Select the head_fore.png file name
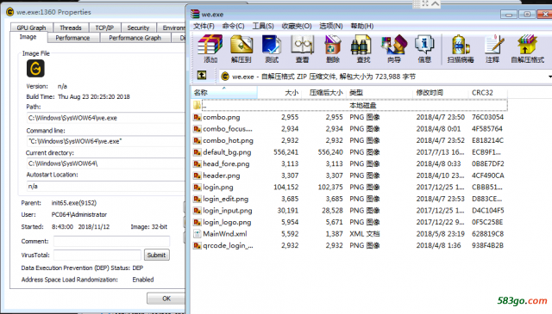 click(x=226, y=163)
